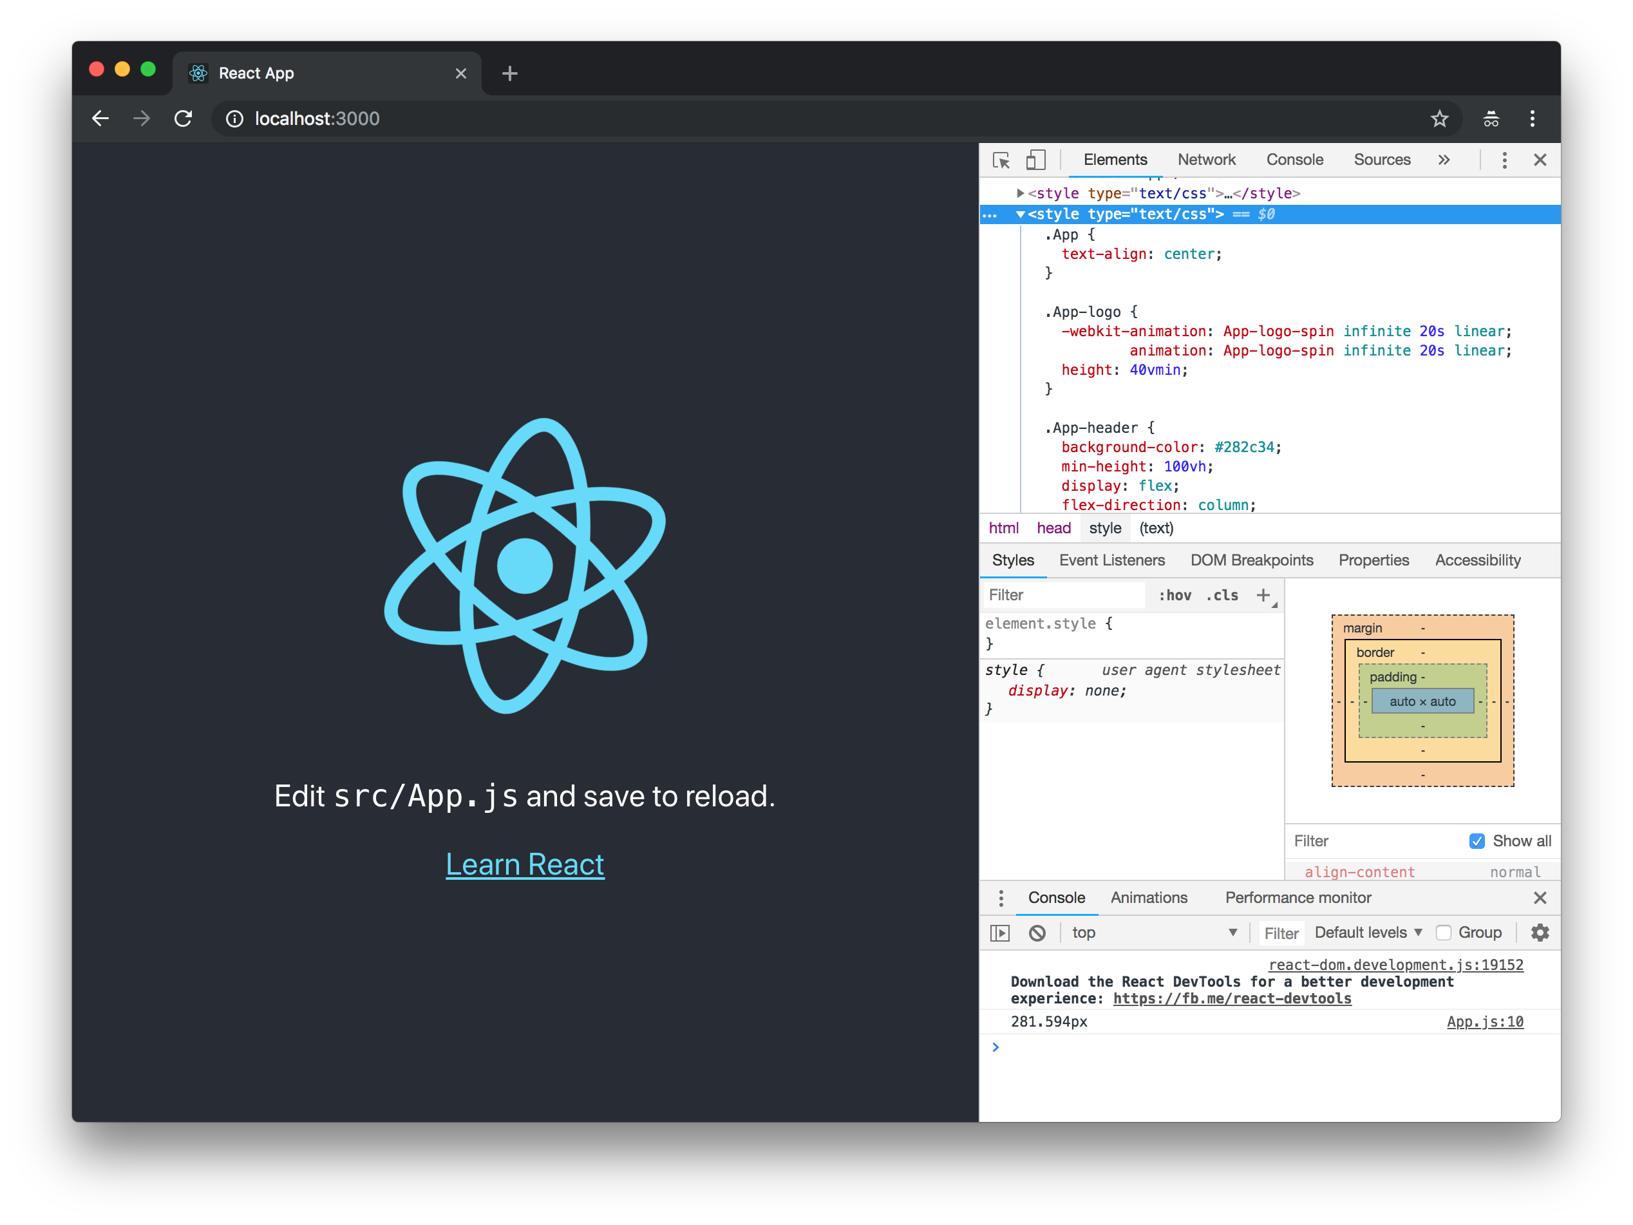Select head in the breadcrumb bar
Viewport: 1633px width, 1225px height.
pos(1053,529)
